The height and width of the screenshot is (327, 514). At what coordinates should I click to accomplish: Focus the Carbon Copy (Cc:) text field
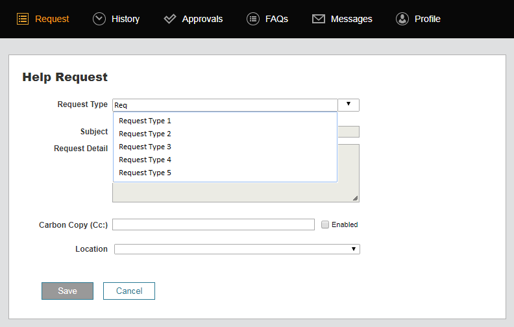214,224
